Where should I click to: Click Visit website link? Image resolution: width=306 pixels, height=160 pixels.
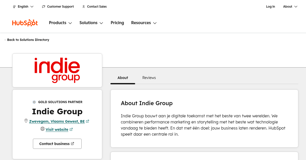pyautogui.click(x=57, y=130)
